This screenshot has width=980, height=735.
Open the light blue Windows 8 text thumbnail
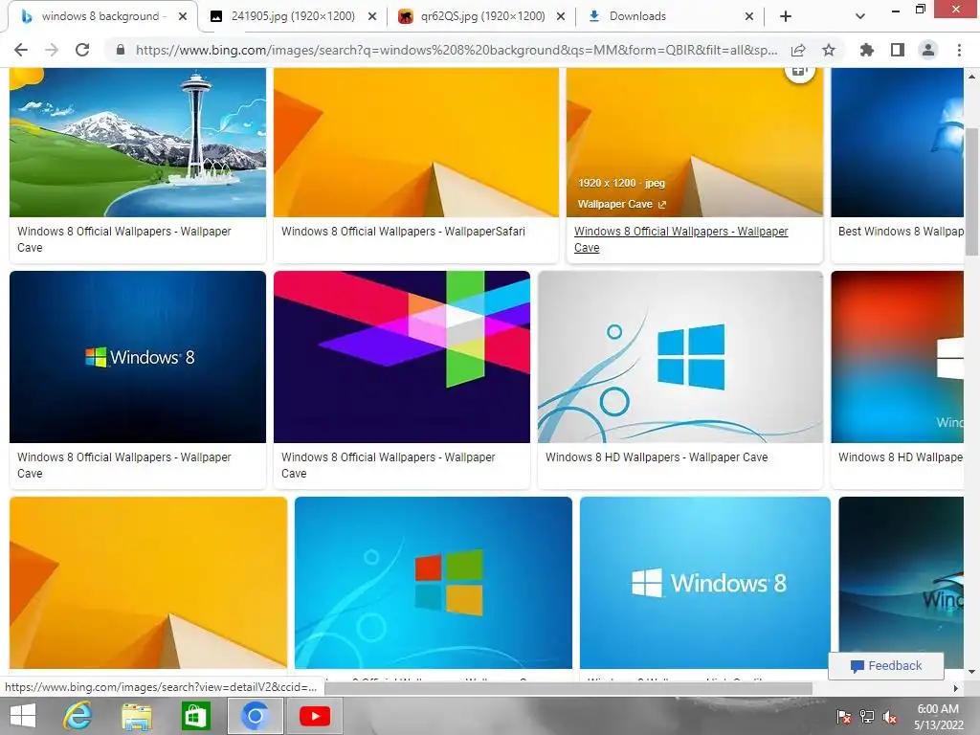[705, 583]
